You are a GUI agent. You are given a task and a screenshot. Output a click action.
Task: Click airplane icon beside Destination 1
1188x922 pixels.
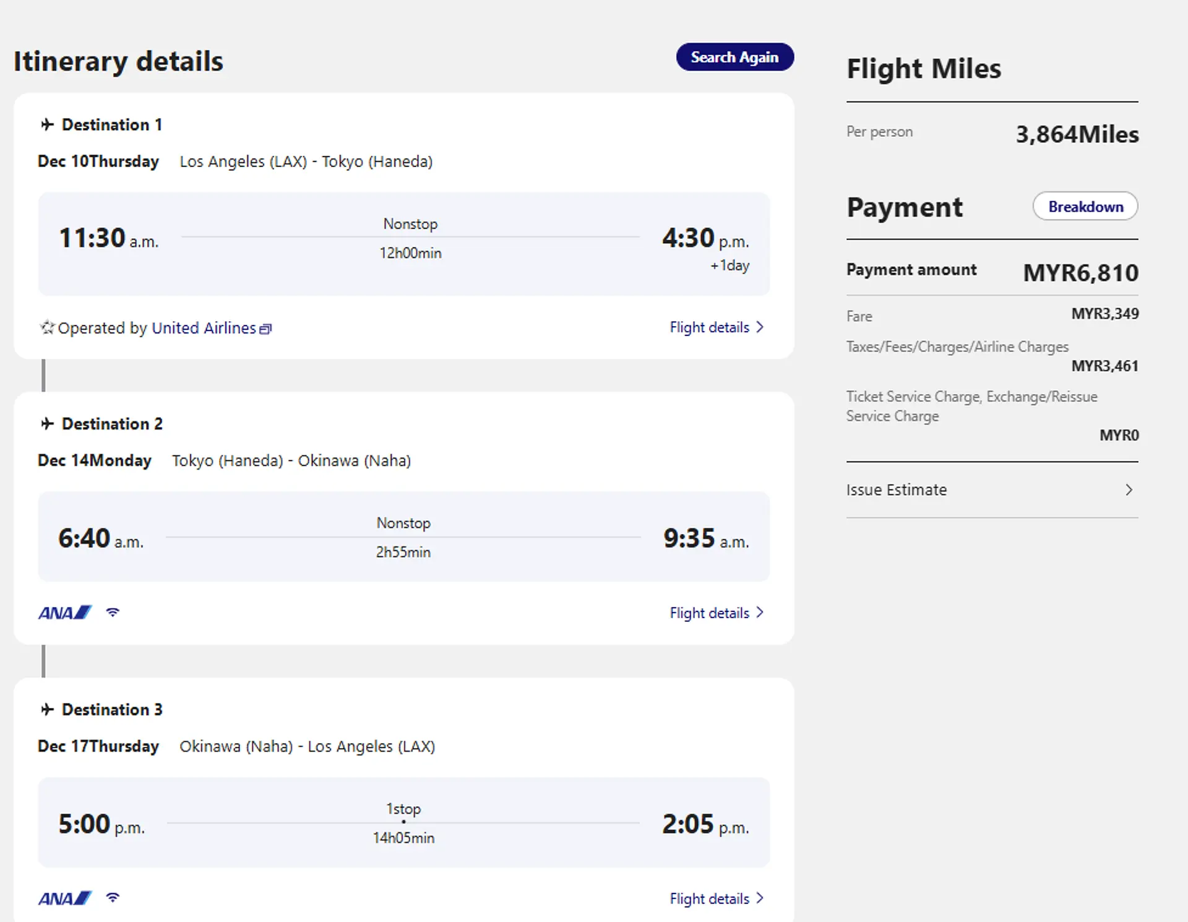[47, 124]
